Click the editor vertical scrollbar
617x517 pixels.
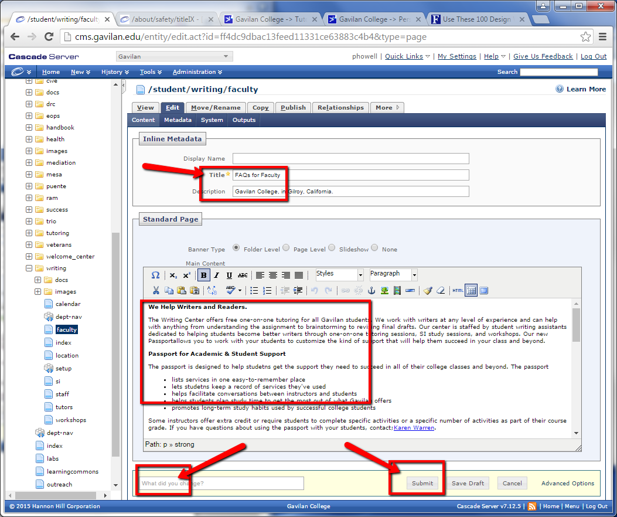coord(576,369)
